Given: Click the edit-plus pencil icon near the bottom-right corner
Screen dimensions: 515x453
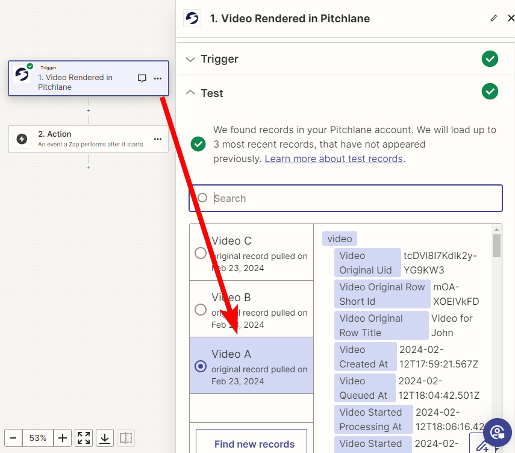Looking at the screenshot, I should point(482,445).
